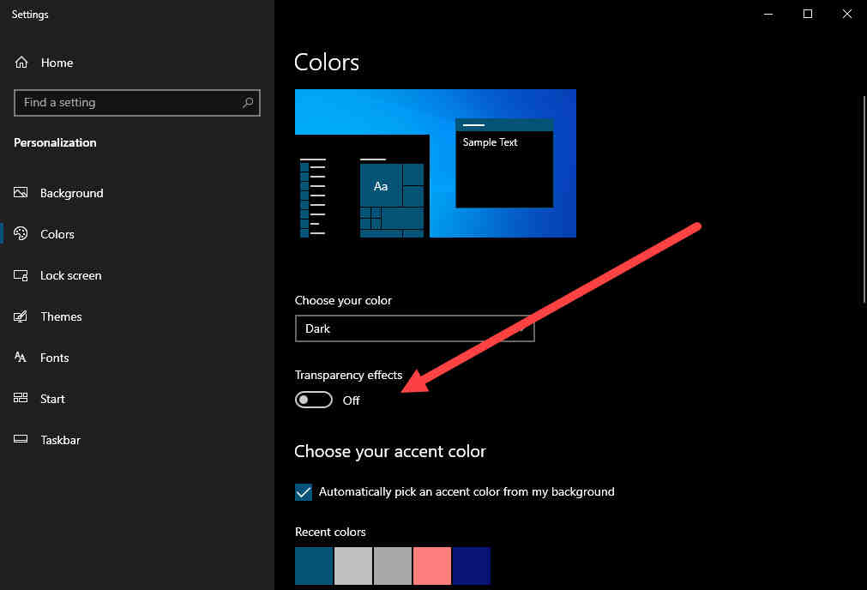Click the Home icon in the sidebar
The height and width of the screenshot is (590, 867).
21,62
